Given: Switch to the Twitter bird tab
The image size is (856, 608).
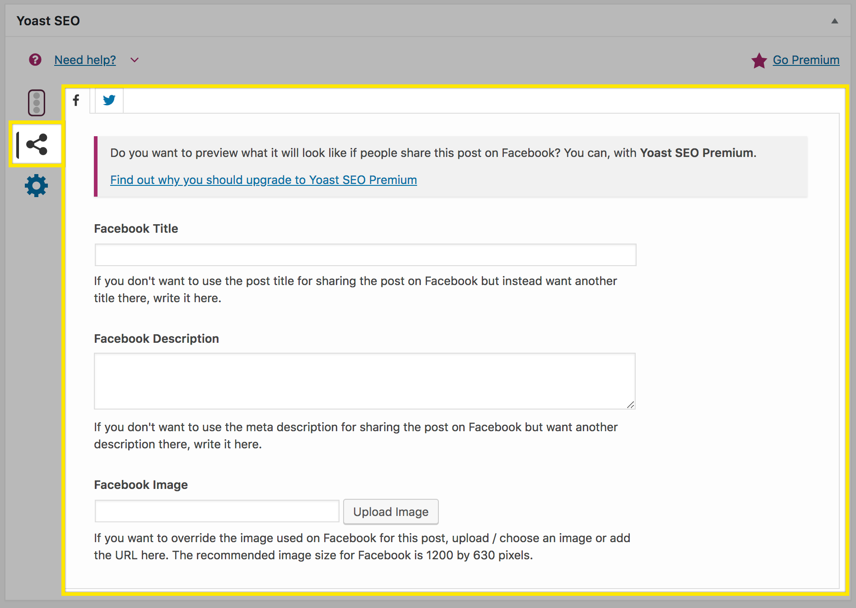Looking at the screenshot, I should (x=109, y=100).
